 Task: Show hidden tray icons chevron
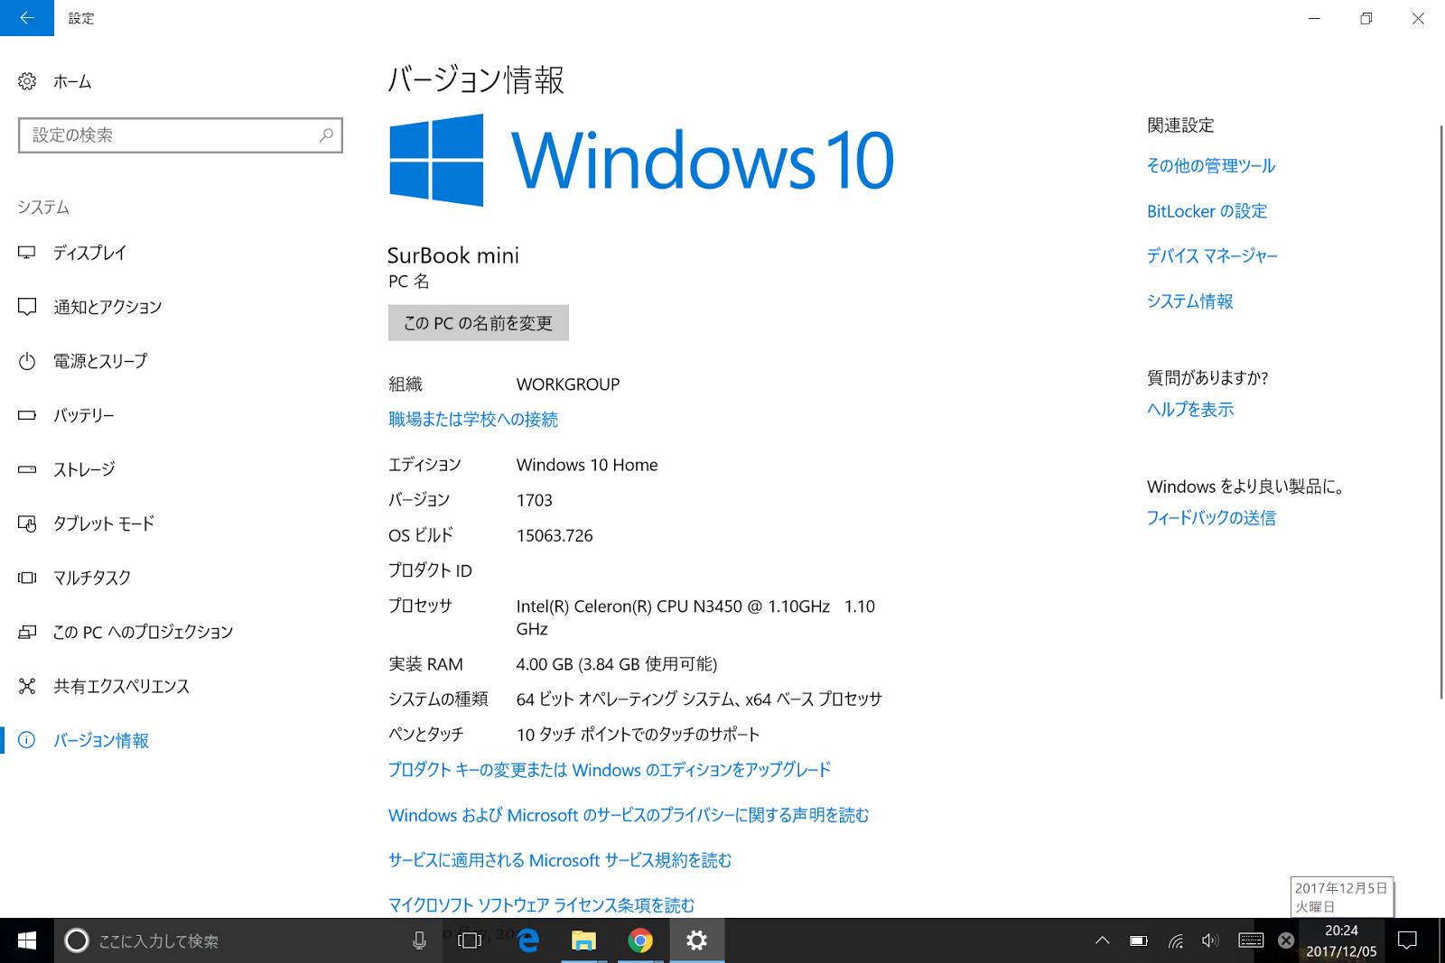tap(1103, 940)
